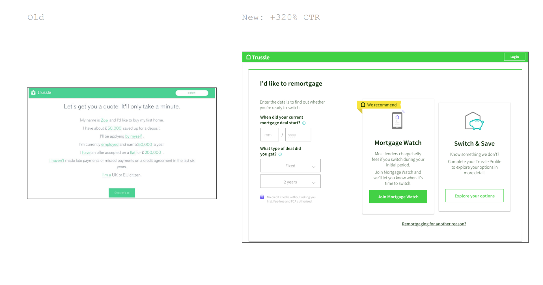Viewport: 543px width, 285px height.
Task: Click the We recommend yellow label
Action: pyautogui.click(x=379, y=105)
